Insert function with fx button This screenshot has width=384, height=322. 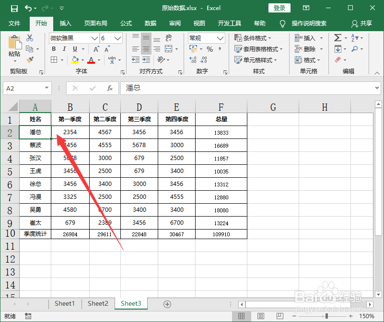109,88
